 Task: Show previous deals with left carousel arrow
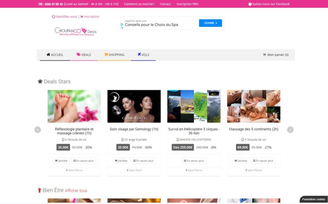click(x=38, y=130)
